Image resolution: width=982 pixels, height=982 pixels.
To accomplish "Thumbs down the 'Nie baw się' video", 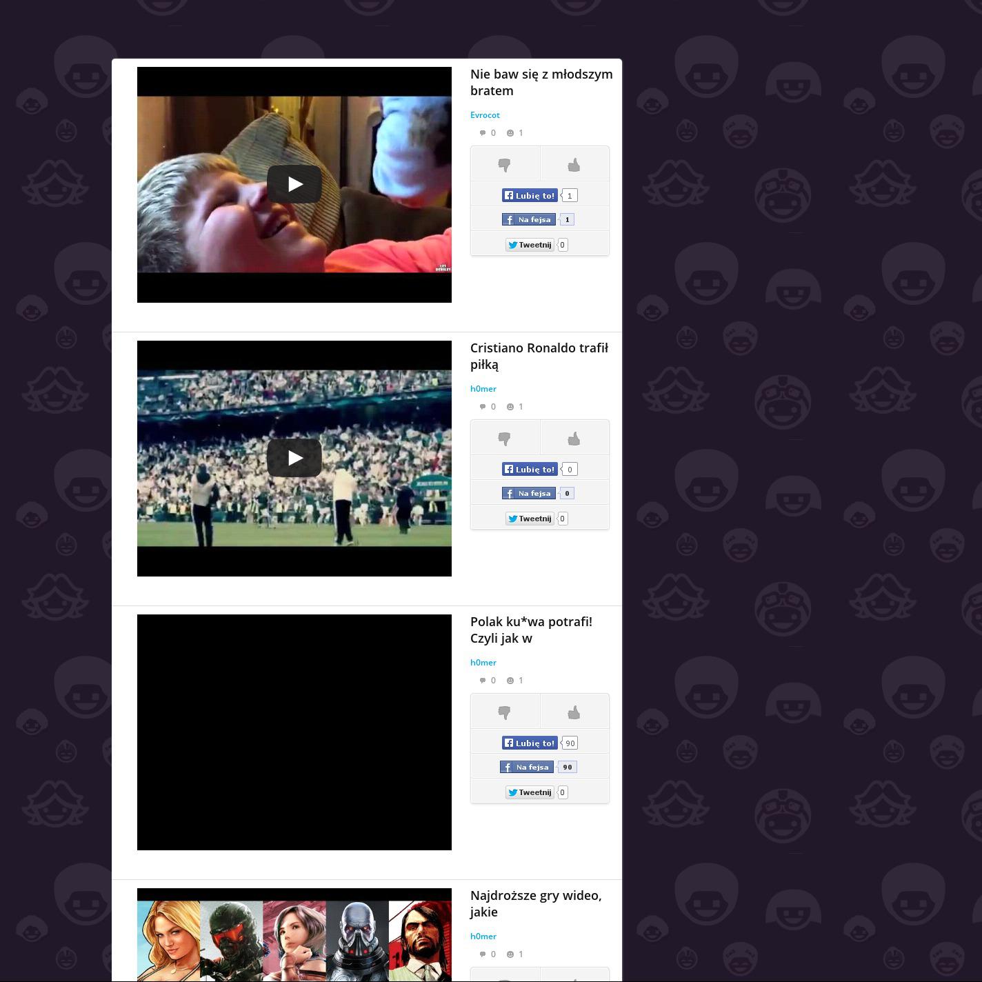I will [505, 165].
